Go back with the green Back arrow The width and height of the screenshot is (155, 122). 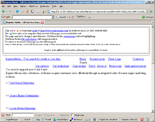(x=3, y=11)
